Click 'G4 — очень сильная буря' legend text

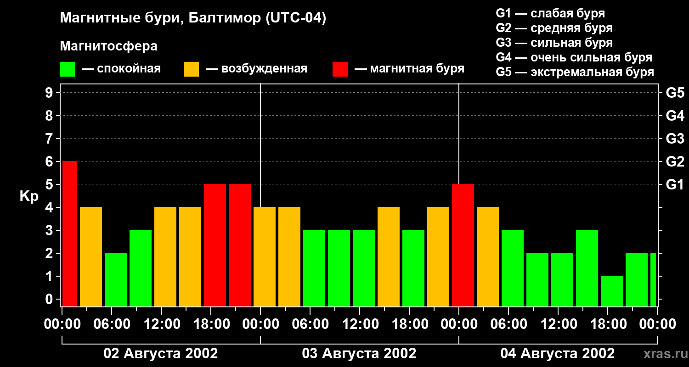tap(574, 57)
